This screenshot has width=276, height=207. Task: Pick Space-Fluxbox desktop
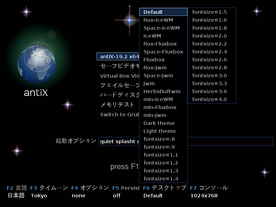coord(163,51)
